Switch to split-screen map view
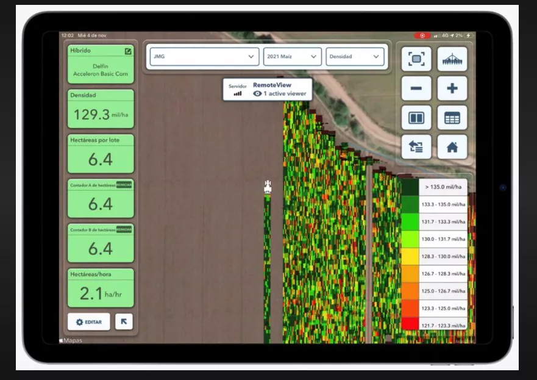Screen dimensions: 537x380 [416, 118]
